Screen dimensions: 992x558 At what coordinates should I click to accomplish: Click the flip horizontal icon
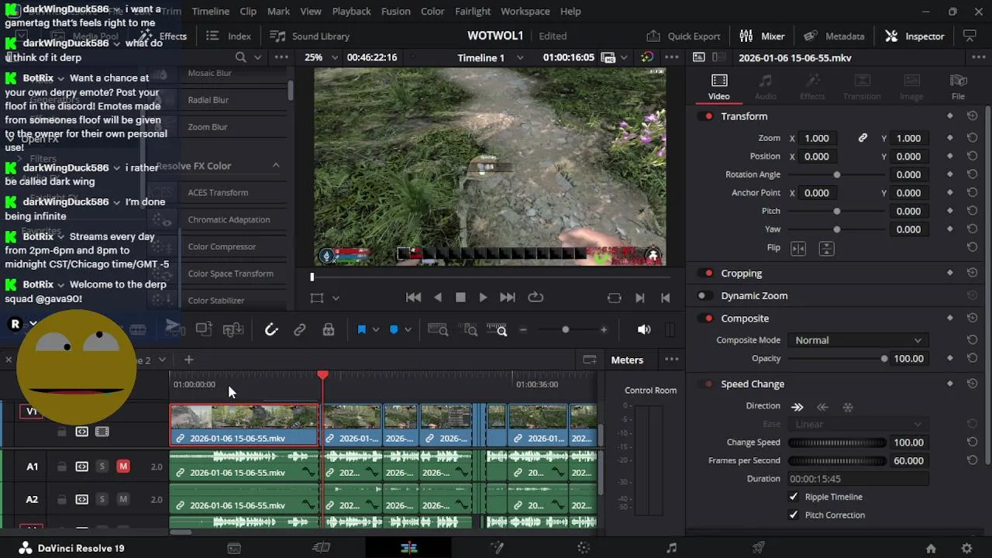pos(798,248)
